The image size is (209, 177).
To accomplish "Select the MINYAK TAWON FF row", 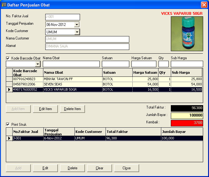I will [72, 79].
